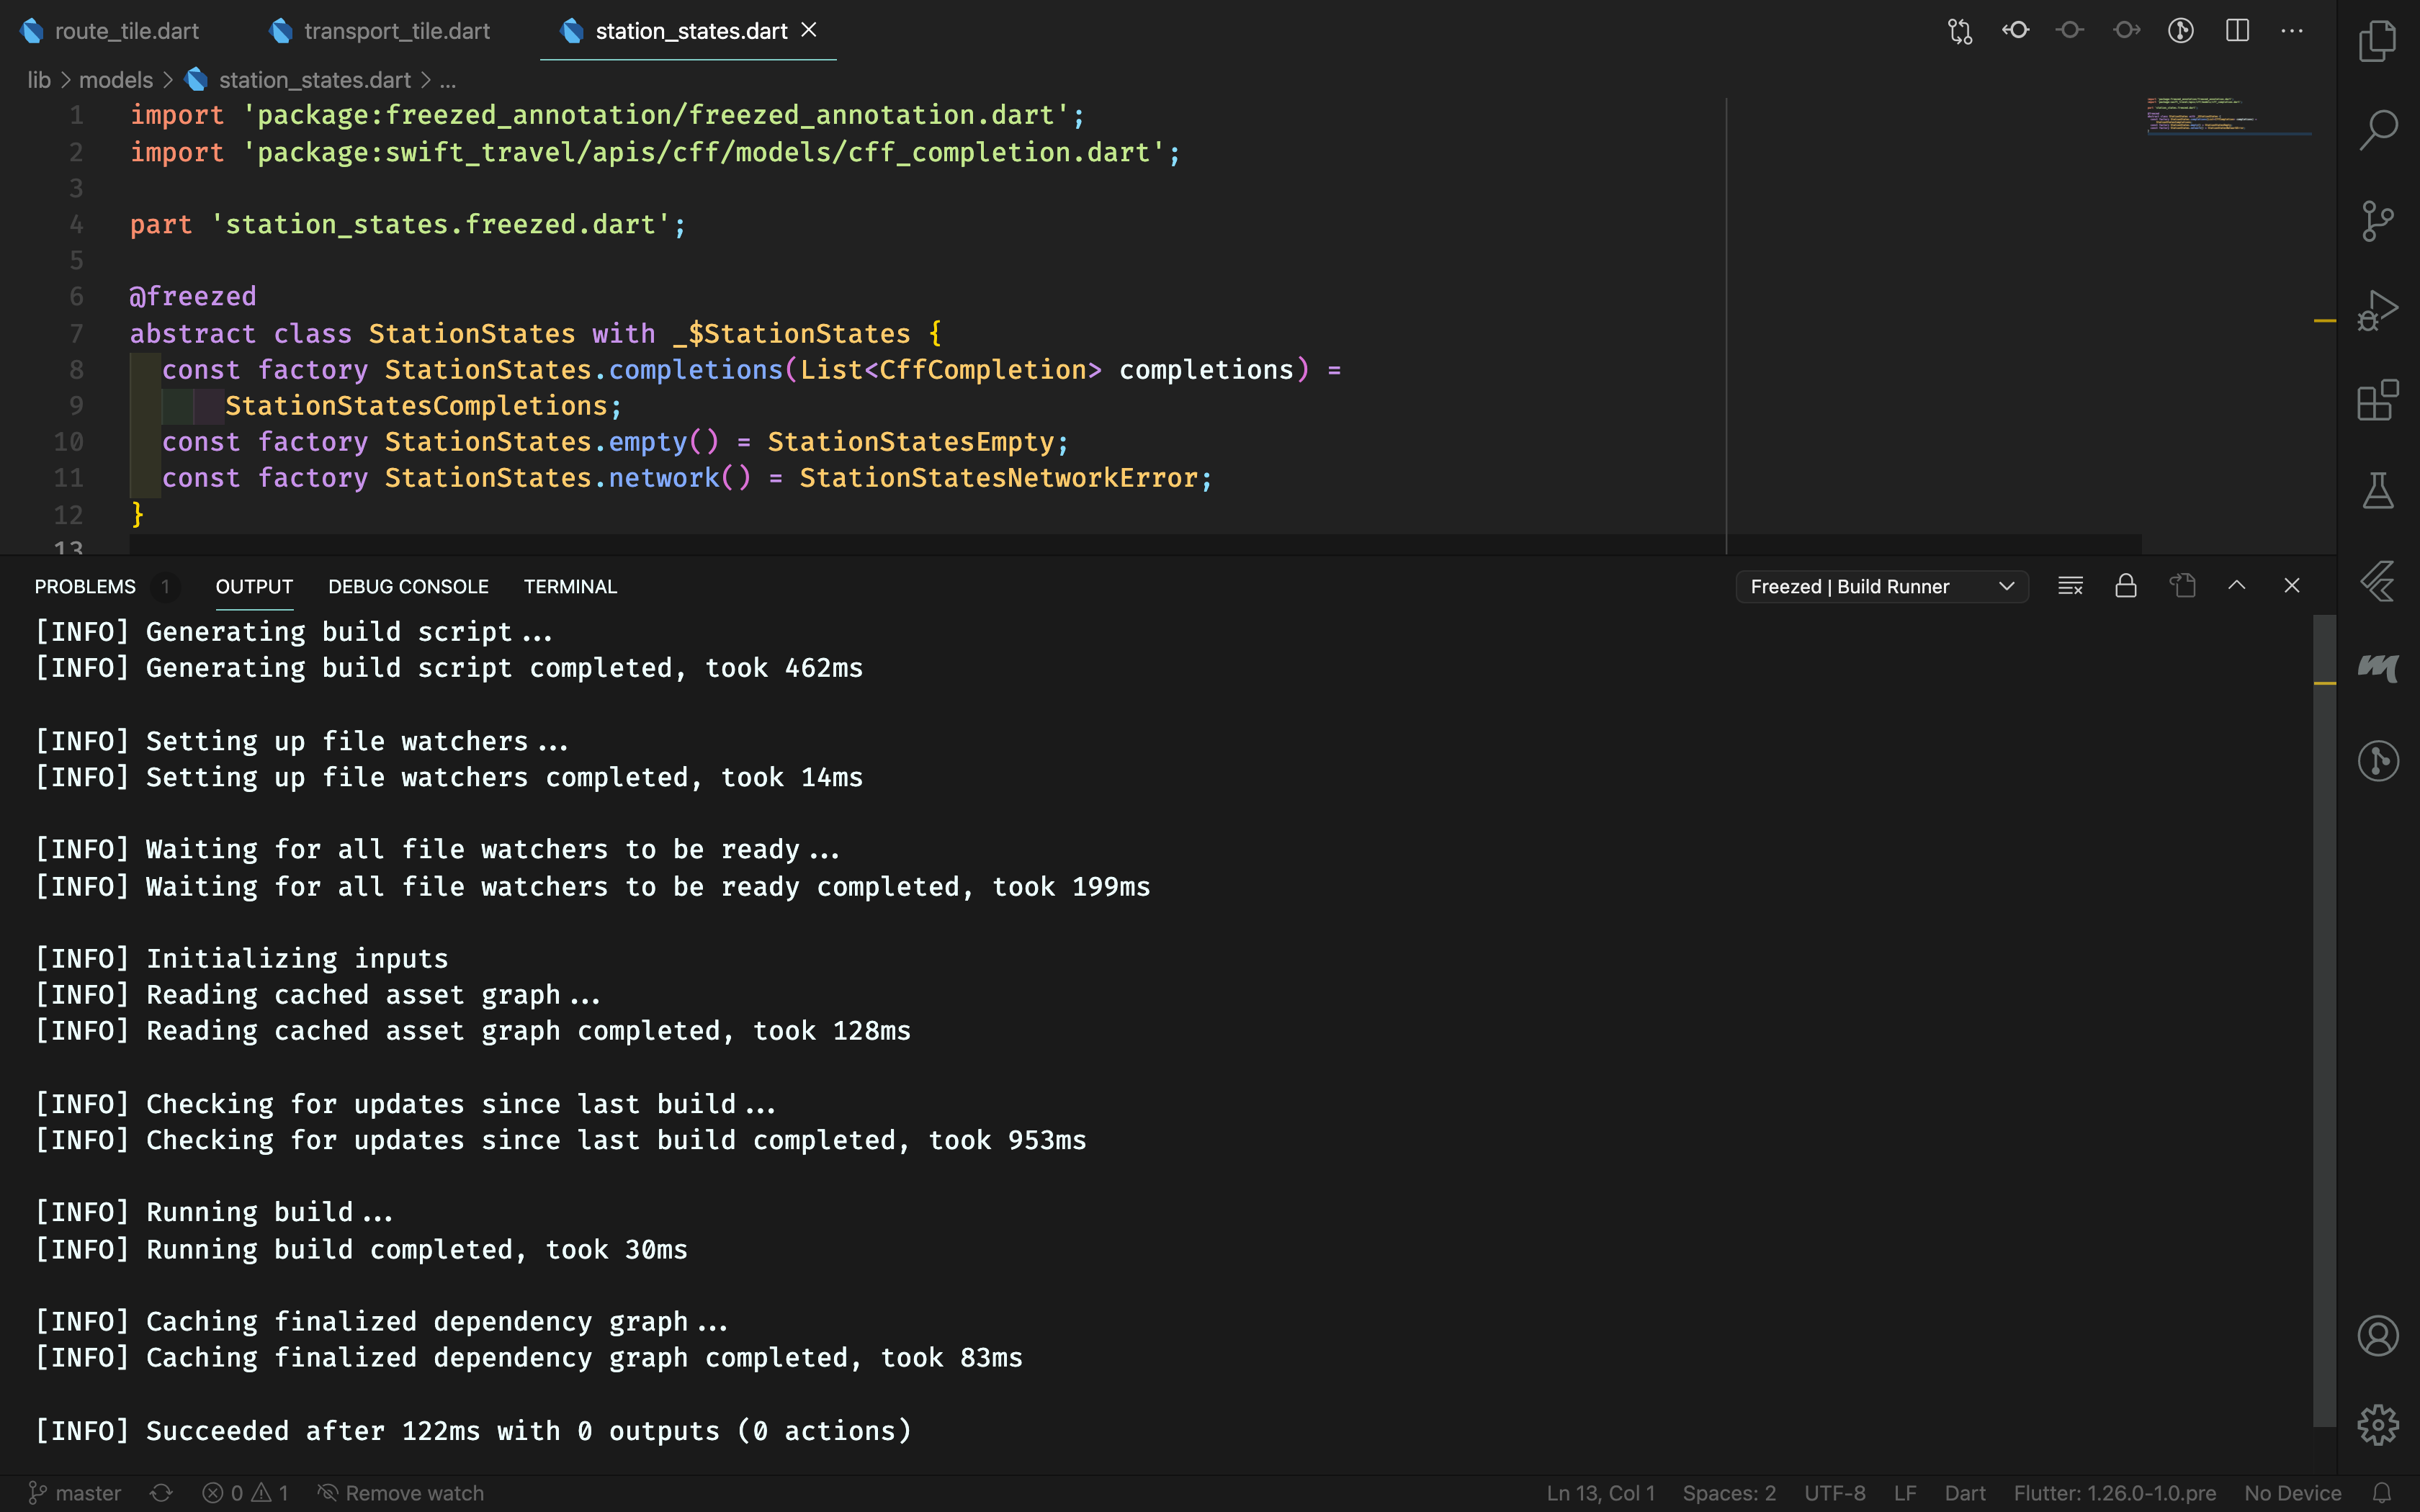Screen dimensions: 2420x1512
Task: Clear the output panel contents
Action: [2070, 586]
